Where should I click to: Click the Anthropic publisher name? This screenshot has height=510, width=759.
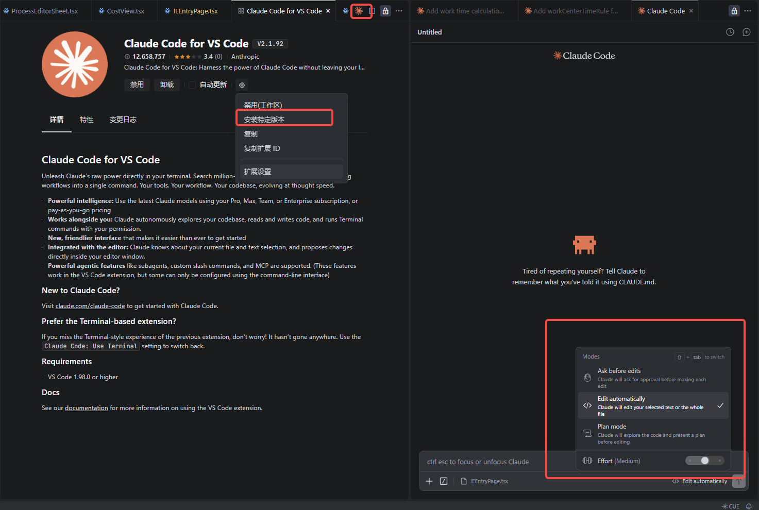tap(245, 57)
